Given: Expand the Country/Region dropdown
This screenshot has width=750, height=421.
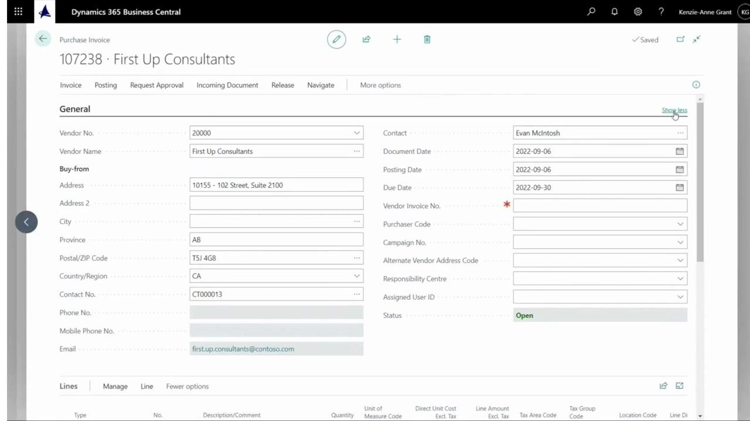Looking at the screenshot, I should coord(356,276).
